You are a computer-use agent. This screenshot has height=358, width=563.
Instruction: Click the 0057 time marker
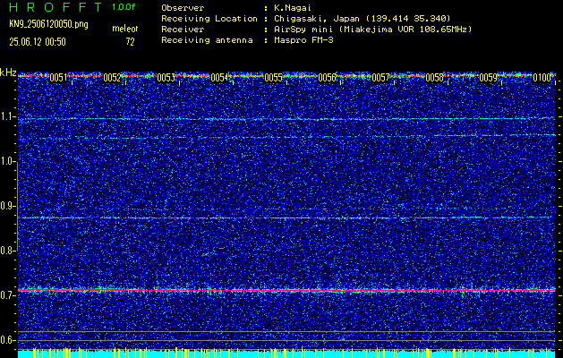[x=380, y=78]
